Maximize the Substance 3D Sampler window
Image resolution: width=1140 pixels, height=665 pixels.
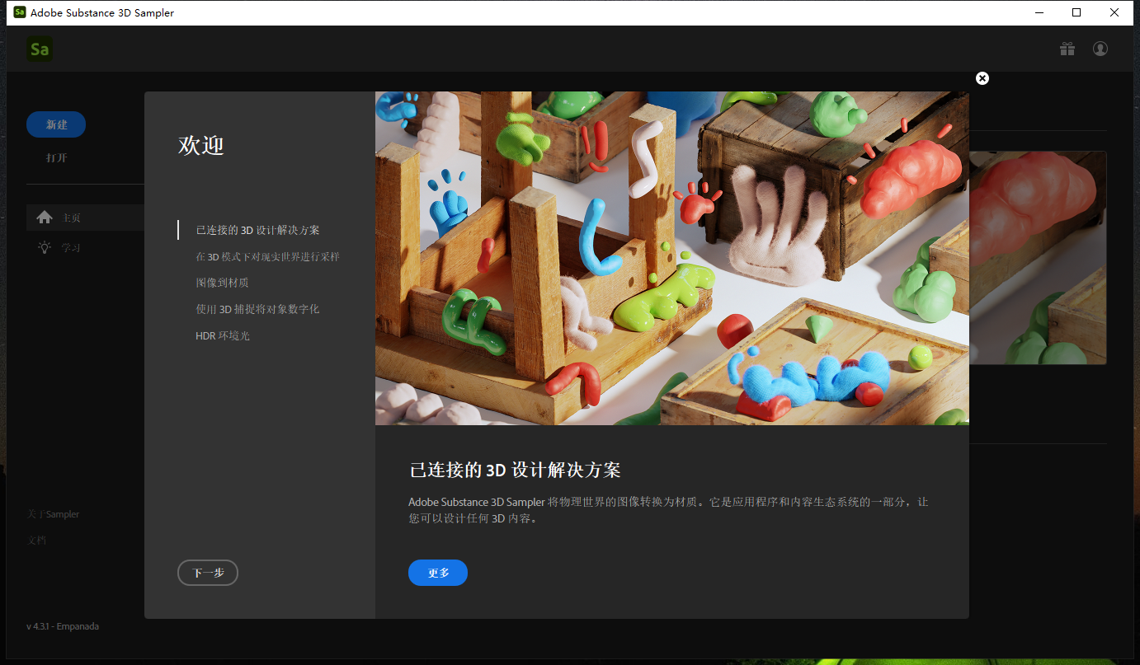1076,12
